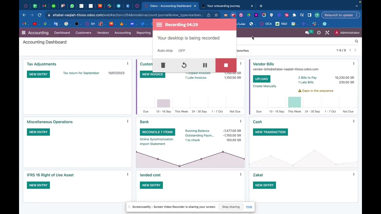Open the three-dot menu on Customer Invoices card
Image resolution: width=381 pixels, height=214 pixels.
coord(241,63)
